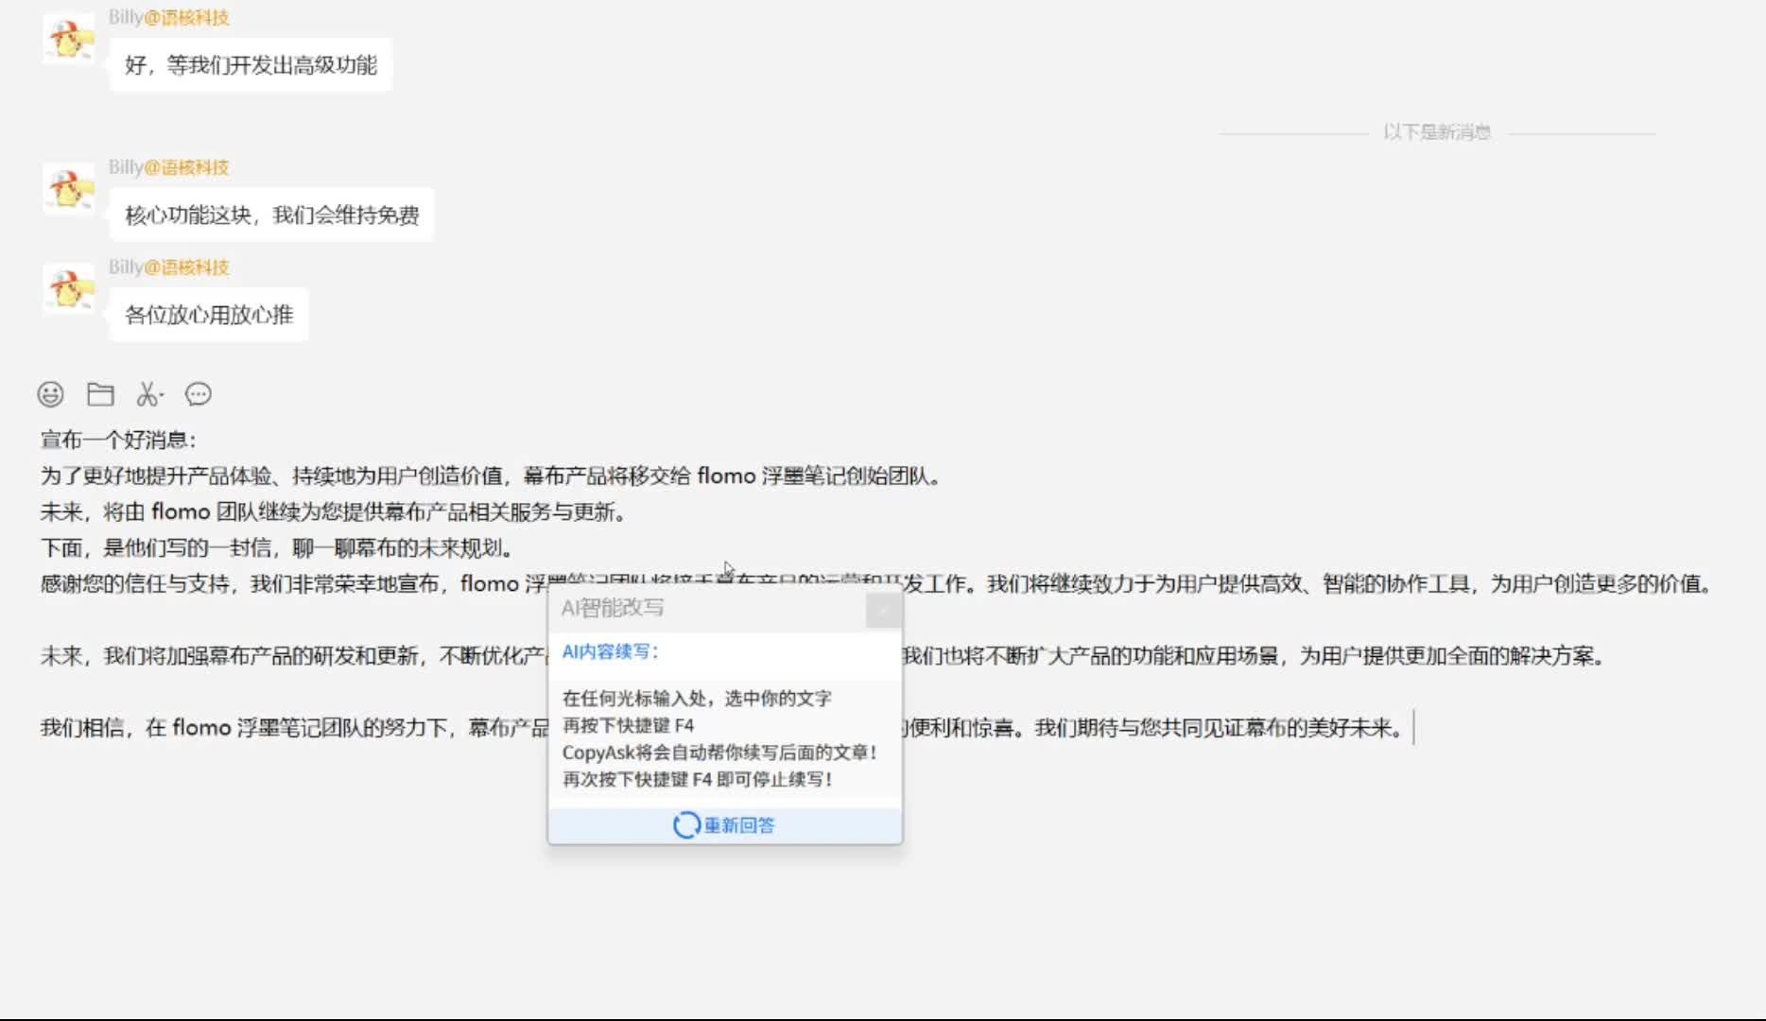This screenshot has width=1766, height=1021.
Task: Place cursor in line 宣布一个好消息
Action: point(118,440)
